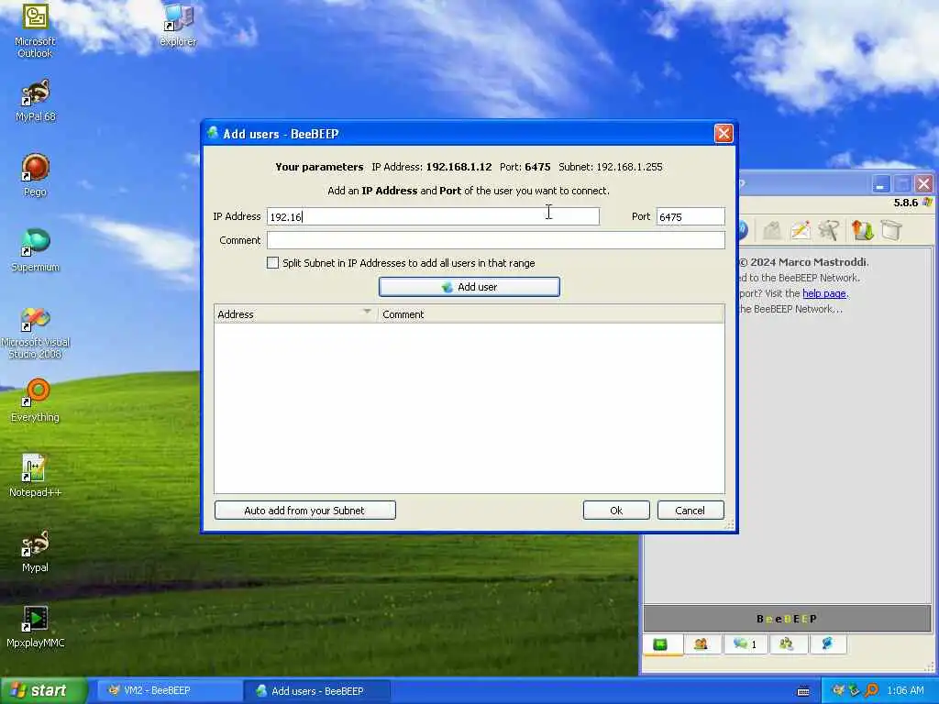The image size is (939, 704).
Task: Click the bucket icon in BeeBEEP toolbar
Action: [891, 230]
